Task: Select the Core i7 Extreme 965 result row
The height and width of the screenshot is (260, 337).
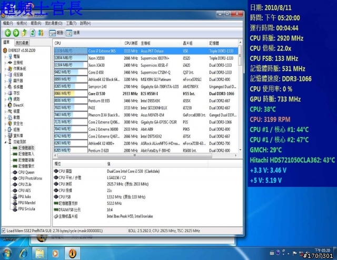Action: pyautogui.click(x=146, y=51)
